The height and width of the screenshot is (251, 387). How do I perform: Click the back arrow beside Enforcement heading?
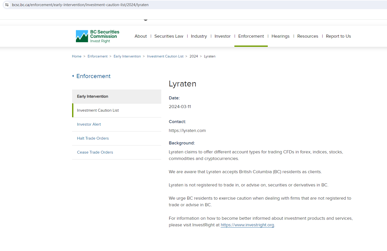(x=73, y=76)
